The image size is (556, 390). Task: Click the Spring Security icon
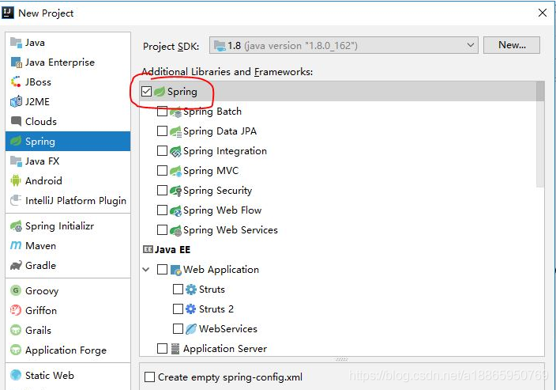176,191
